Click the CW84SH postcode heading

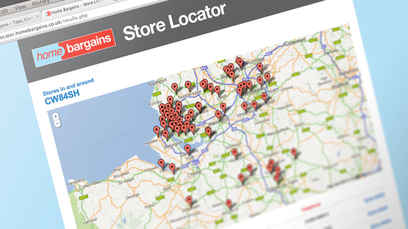tap(62, 97)
